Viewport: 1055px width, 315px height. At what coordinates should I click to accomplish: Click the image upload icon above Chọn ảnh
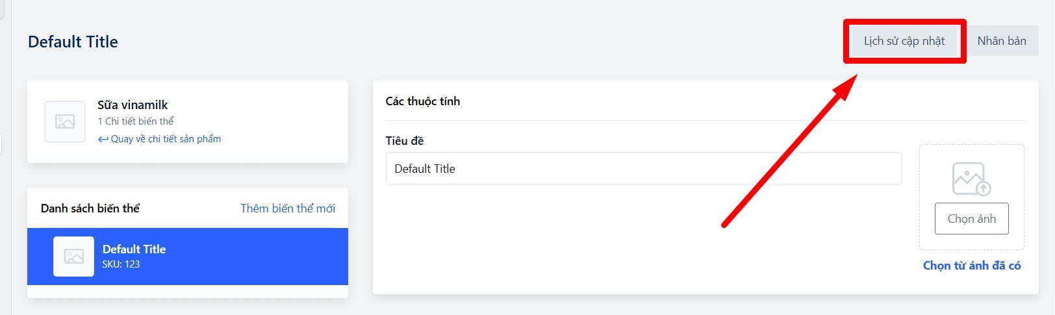[x=971, y=179]
